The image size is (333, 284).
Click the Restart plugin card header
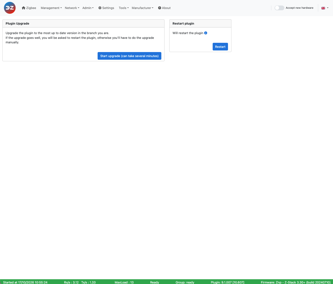coord(200,24)
